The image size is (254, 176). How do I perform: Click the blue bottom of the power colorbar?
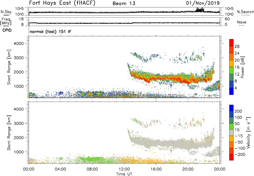[231, 91]
